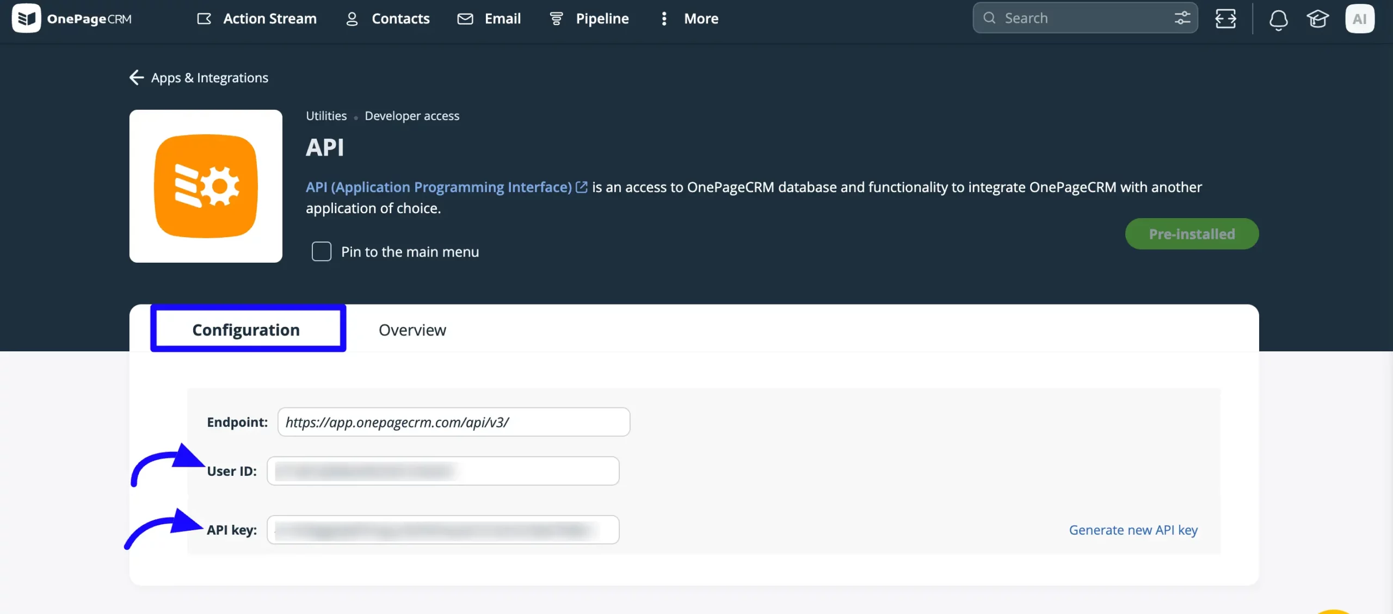This screenshot has height=614, width=1393.
Task: Click the quick add transfer icon
Action: click(x=1226, y=18)
